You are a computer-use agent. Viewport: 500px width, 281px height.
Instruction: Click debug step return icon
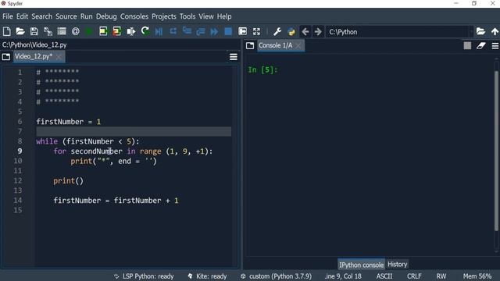[x=201, y=31]
